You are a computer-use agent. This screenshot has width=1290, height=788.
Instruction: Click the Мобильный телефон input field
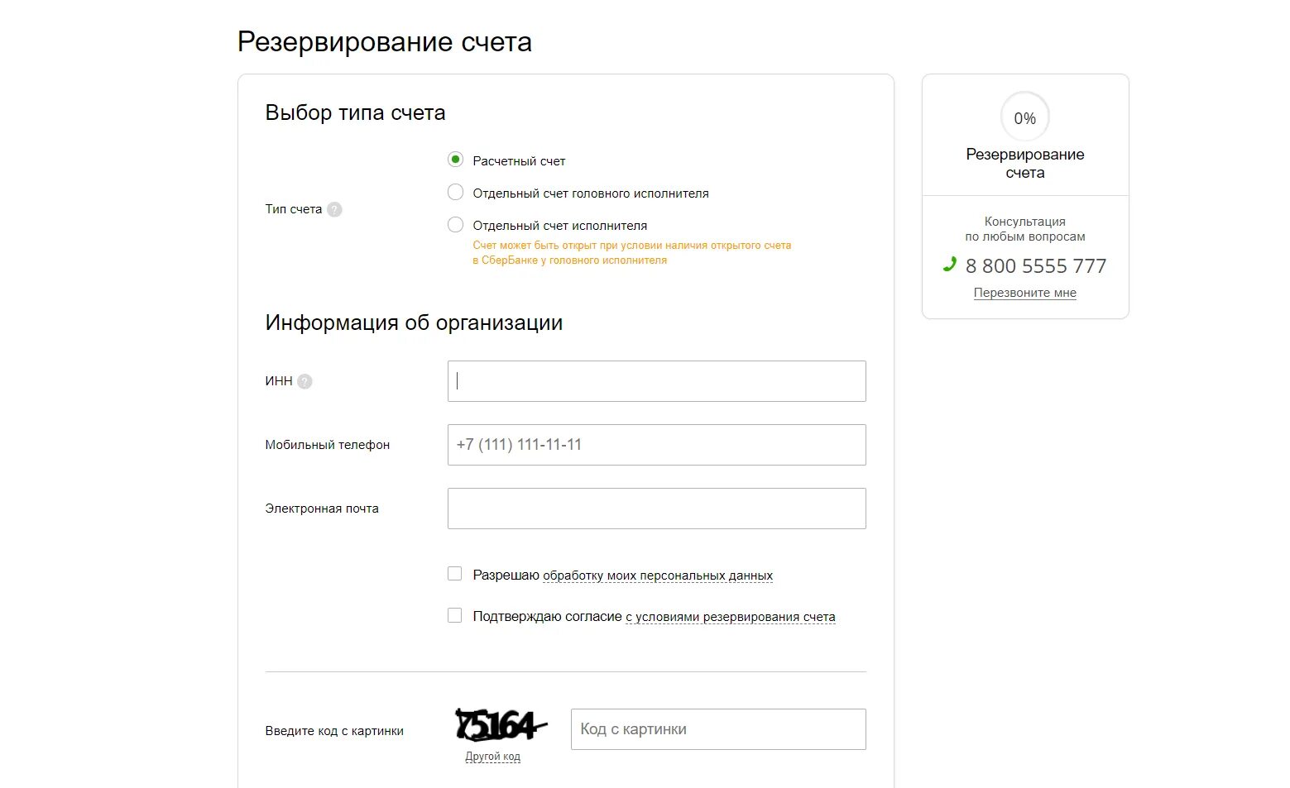tap(656, 445)
